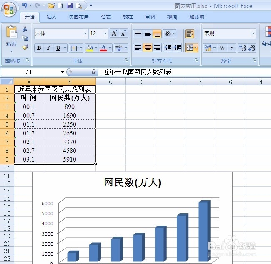Viewport: 271px width, 264px height.
Task: Toggle merge and center
Action: click(x=190, y=48)
